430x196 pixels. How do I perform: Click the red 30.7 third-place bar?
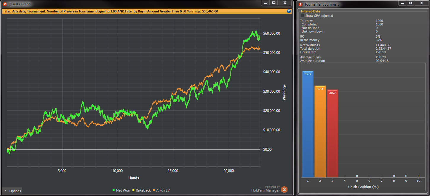coord(332,133)
